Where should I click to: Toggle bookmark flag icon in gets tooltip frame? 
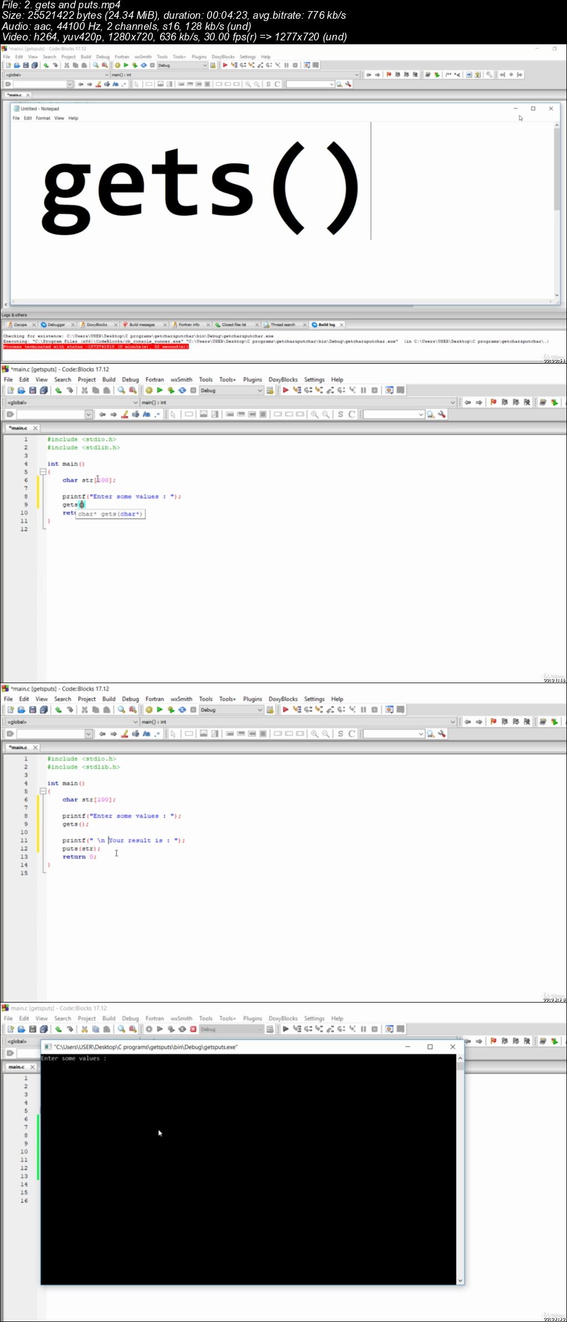(493, 402)
